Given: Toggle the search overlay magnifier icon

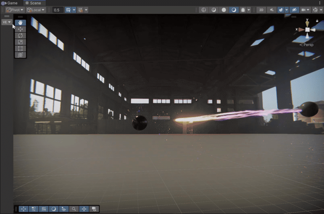Looking at the screenshot, I should click(74, 209).
